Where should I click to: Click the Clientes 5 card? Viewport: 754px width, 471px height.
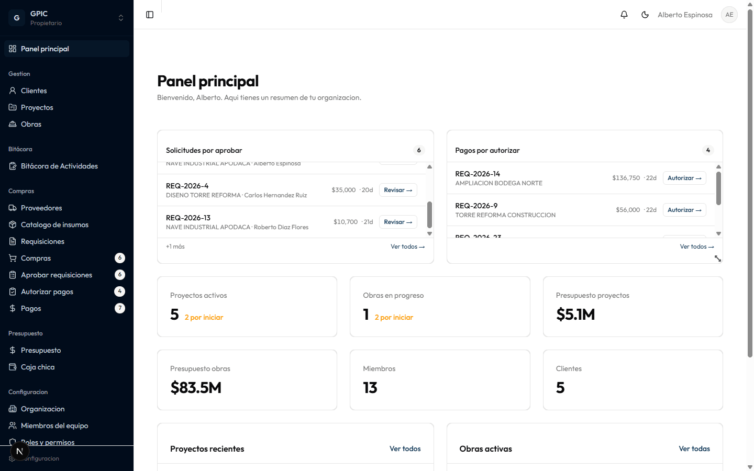[x=633, y=380]
